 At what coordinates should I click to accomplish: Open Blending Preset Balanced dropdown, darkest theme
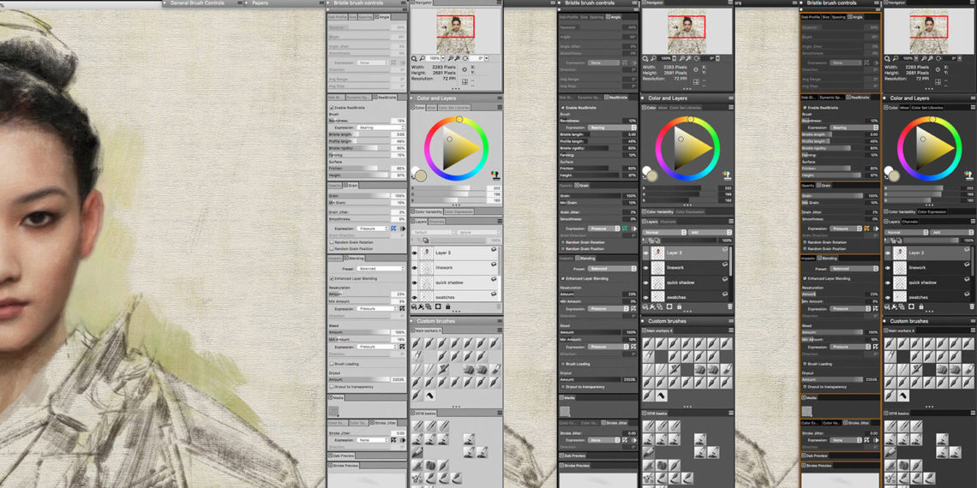tap(854, 268)
